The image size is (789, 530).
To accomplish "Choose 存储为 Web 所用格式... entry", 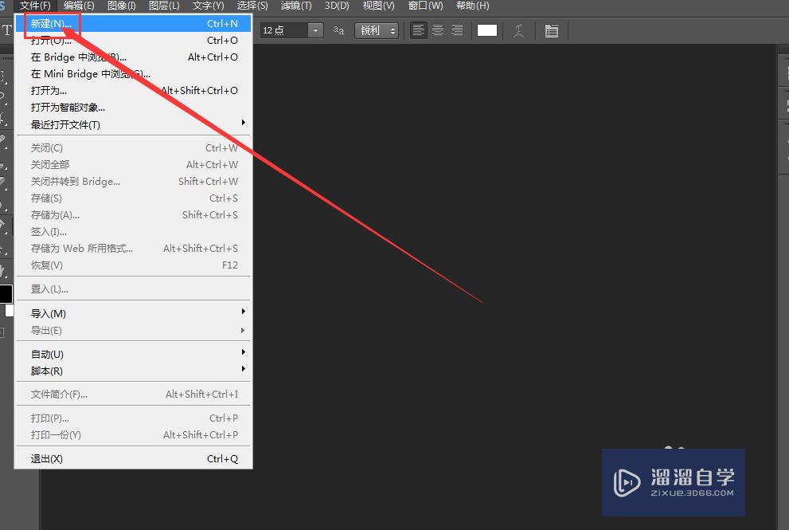I will (x=133, y=249).
